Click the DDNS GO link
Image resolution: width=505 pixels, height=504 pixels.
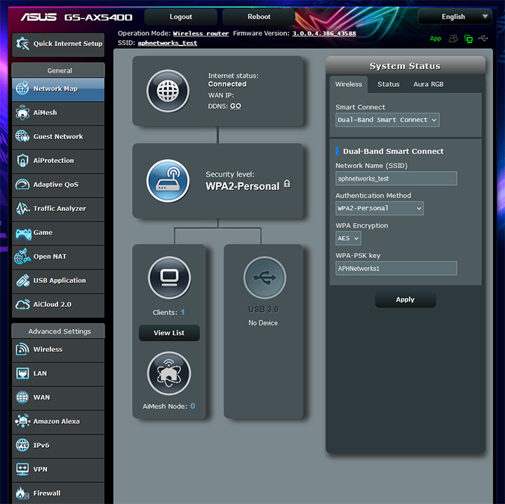[236, 106]
